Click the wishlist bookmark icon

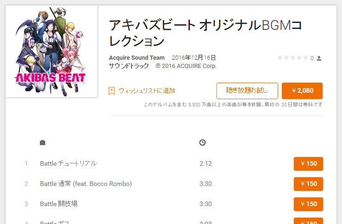click(112, 90)
